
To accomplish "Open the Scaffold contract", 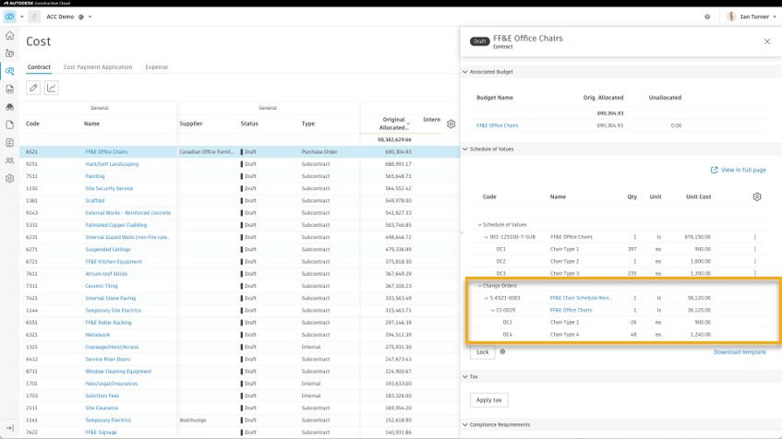I will point(95,201).
